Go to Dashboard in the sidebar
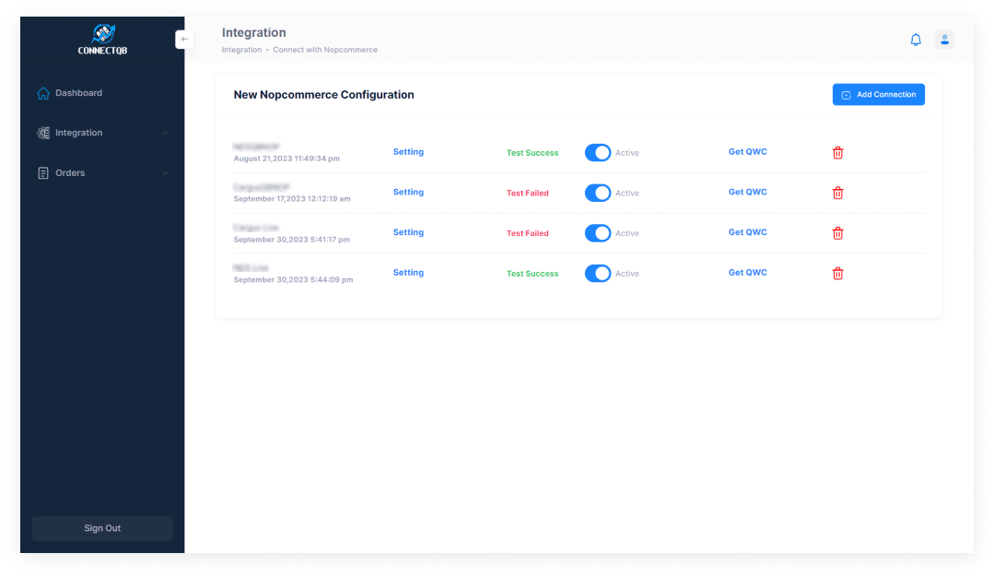 [x=70, y=93]
